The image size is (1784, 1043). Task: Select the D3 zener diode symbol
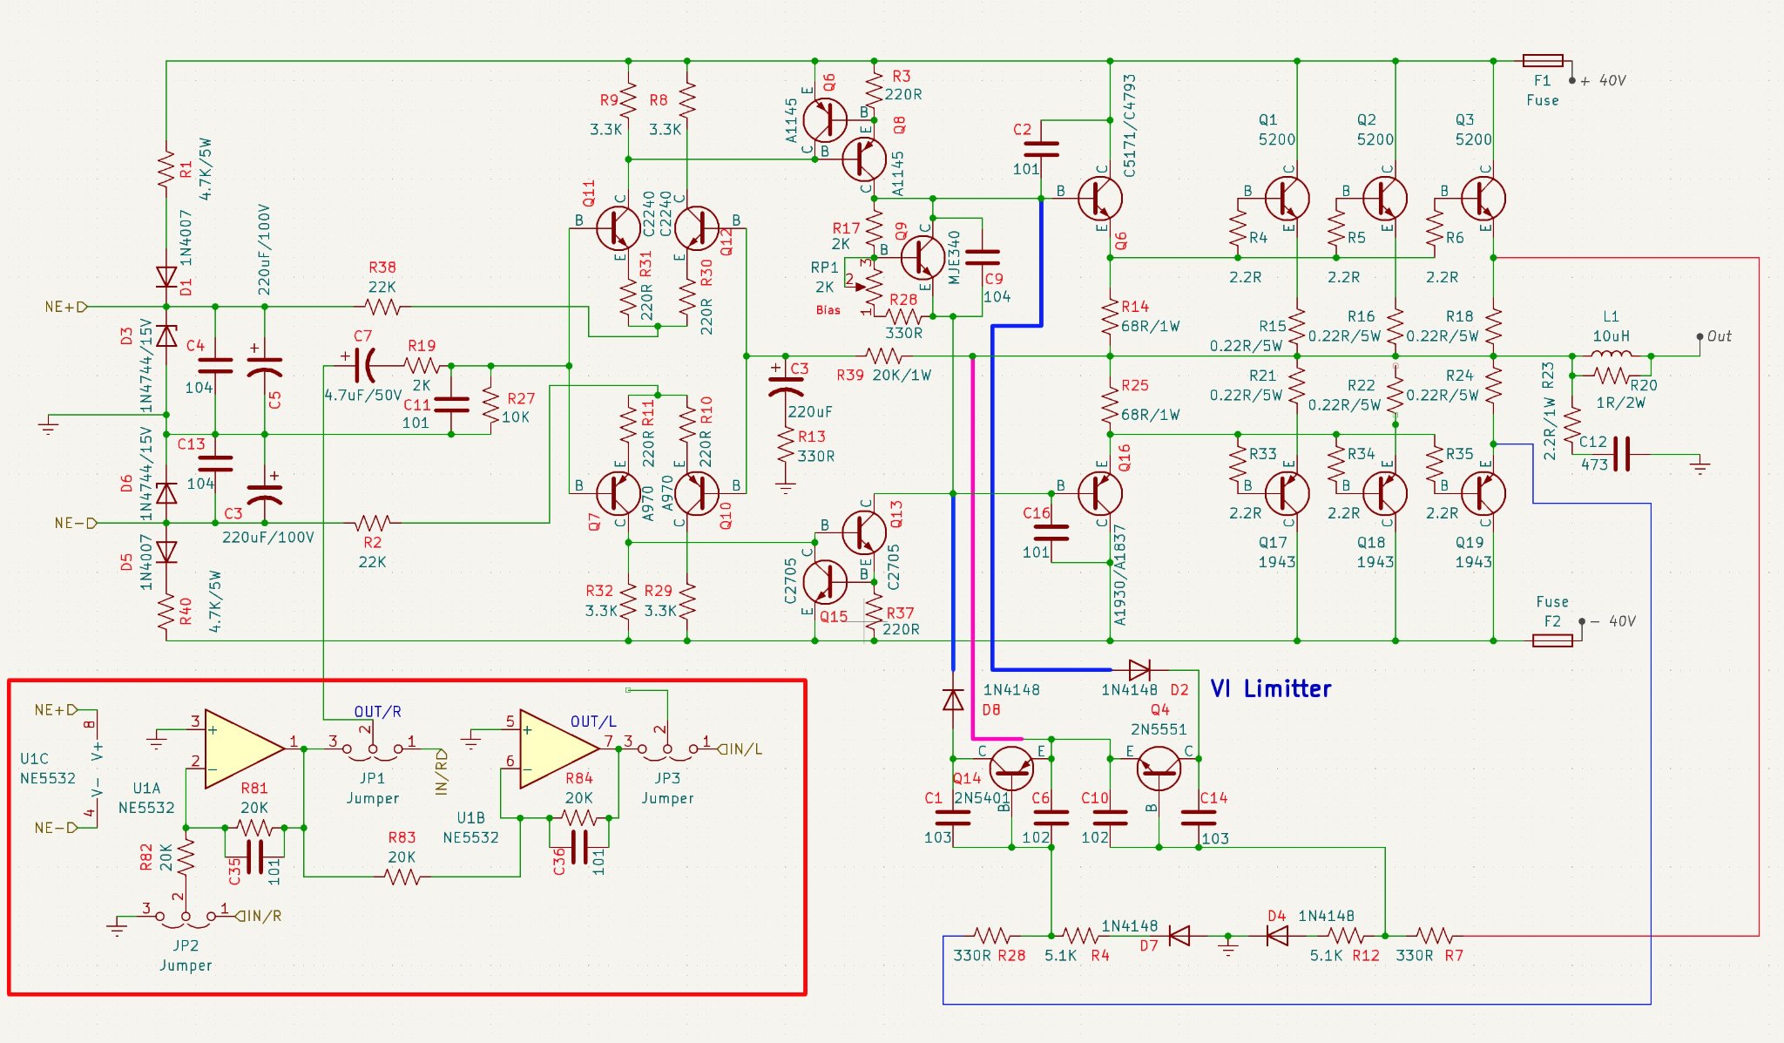166,335
